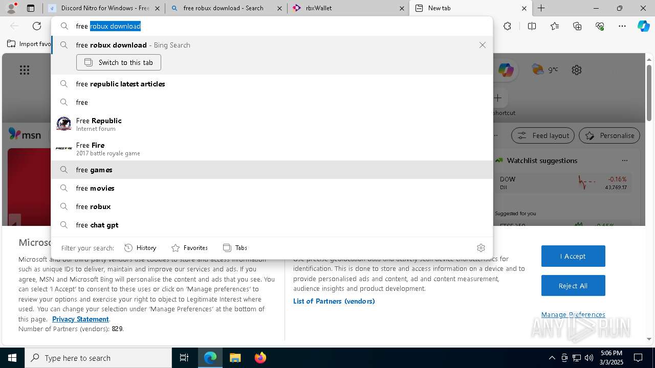
Task: Click the weather 9°C icon
Action: [x=545, y=70]
